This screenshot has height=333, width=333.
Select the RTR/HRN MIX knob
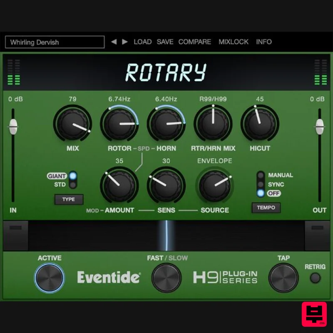pyautogui.click(x=213, y=124)
